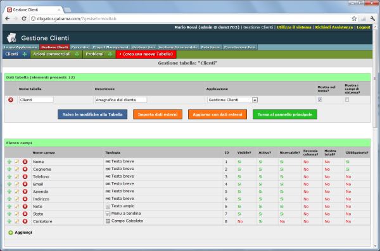Click the Utilizza il sistema link
380x251 pixels.
[x=294, y=27]
